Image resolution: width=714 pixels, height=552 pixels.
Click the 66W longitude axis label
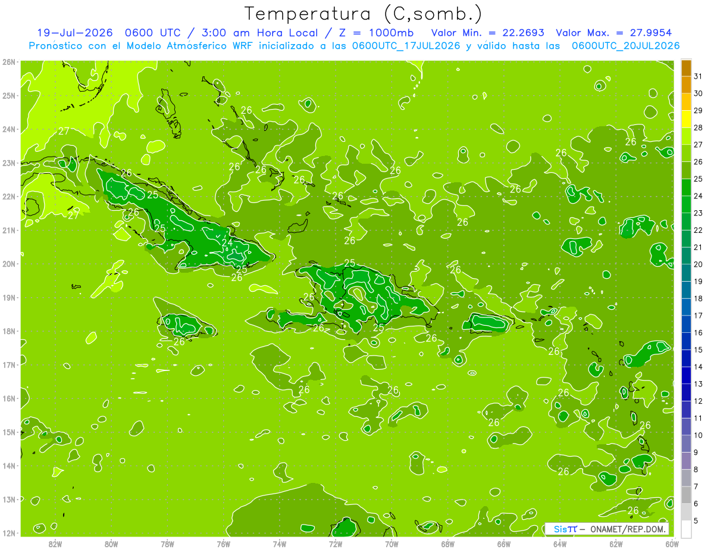[503, 544]
